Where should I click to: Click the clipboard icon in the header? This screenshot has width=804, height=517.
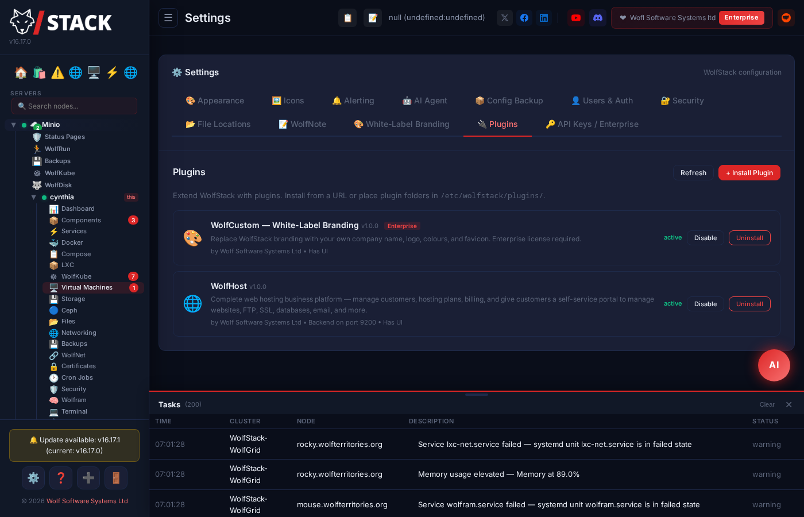pyautogui.click(x=347, y=18)
